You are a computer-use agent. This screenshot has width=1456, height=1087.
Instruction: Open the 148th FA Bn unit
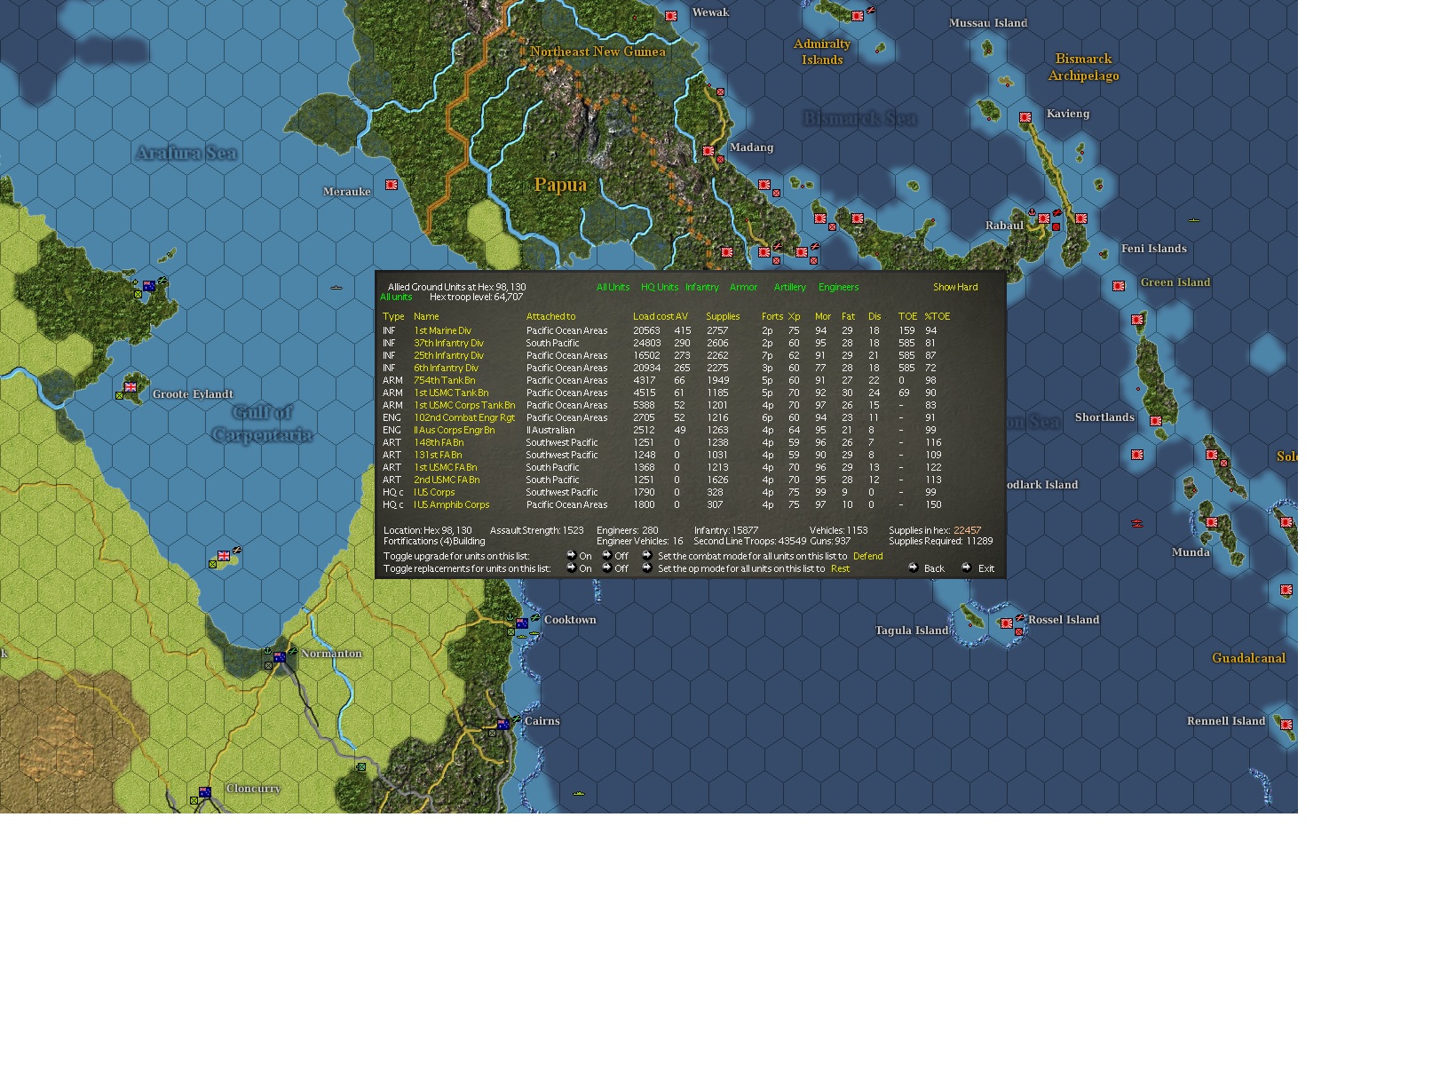439,442
